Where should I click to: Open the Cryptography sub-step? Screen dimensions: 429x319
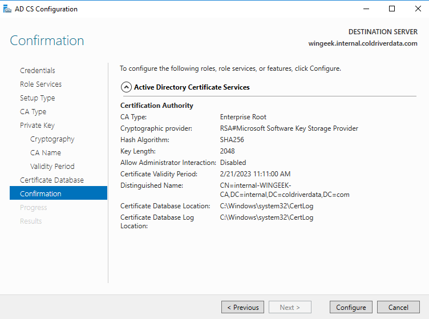(x=52, y=139)
